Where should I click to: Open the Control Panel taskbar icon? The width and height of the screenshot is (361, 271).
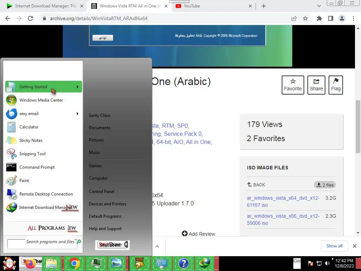pos(161,263)
